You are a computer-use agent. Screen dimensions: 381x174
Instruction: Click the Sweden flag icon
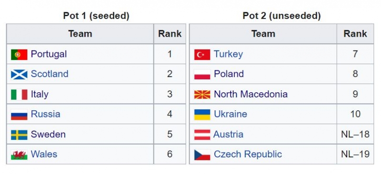click(19, 135)
